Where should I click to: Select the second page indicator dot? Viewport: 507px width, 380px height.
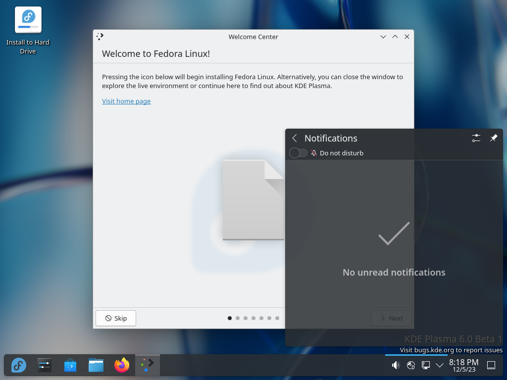point(238,318)
